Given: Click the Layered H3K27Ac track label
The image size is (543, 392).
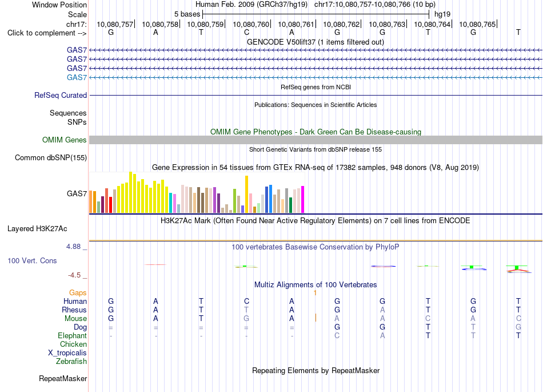Looking at the screenshot, I should point(37,229).
